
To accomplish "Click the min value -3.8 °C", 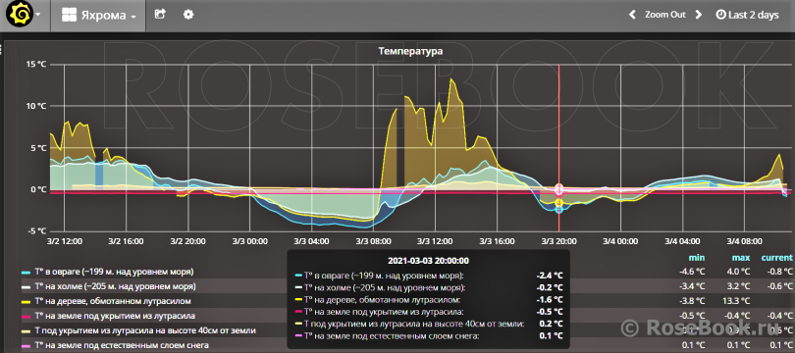I will pyautogui.click(x=691, y=300).
